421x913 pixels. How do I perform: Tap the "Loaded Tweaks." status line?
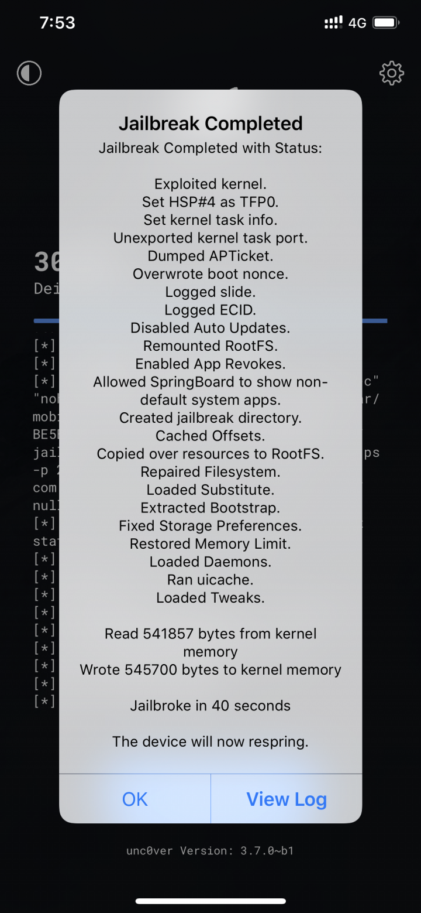pos(210,598)
